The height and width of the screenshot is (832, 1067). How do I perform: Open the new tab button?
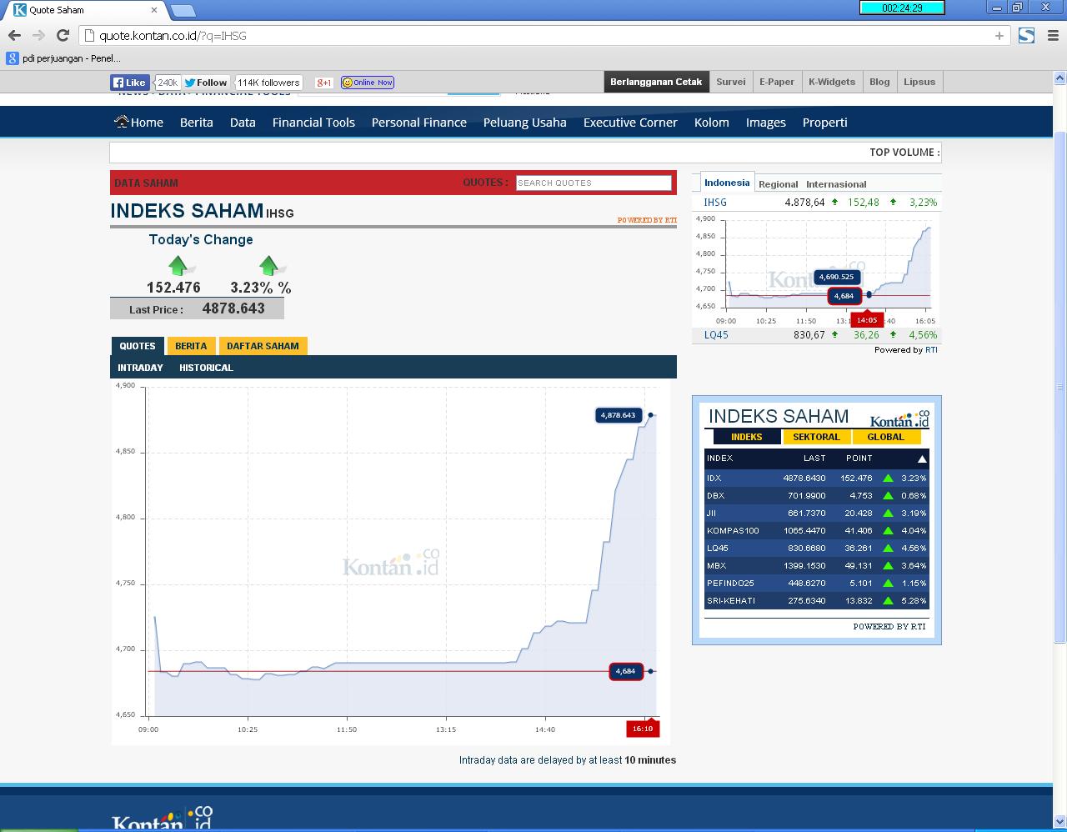click(183, 11)
